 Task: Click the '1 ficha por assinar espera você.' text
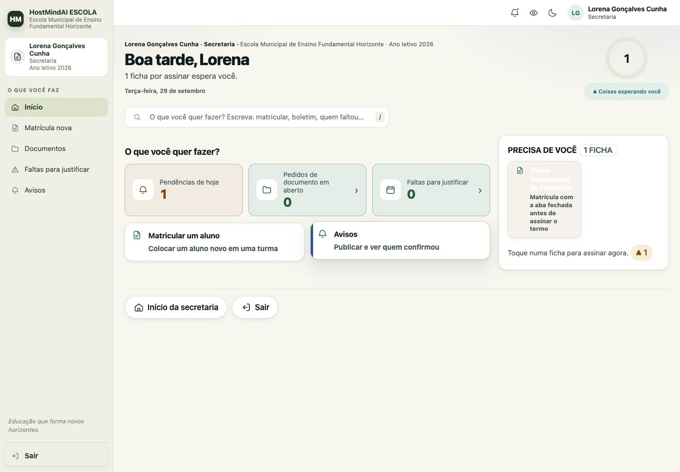tap(181, 76)
